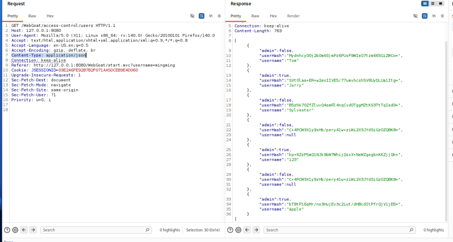Click the Referer header URL

[x=104, y=65]
